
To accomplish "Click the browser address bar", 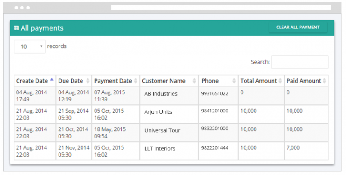I will tap(221, 8).
